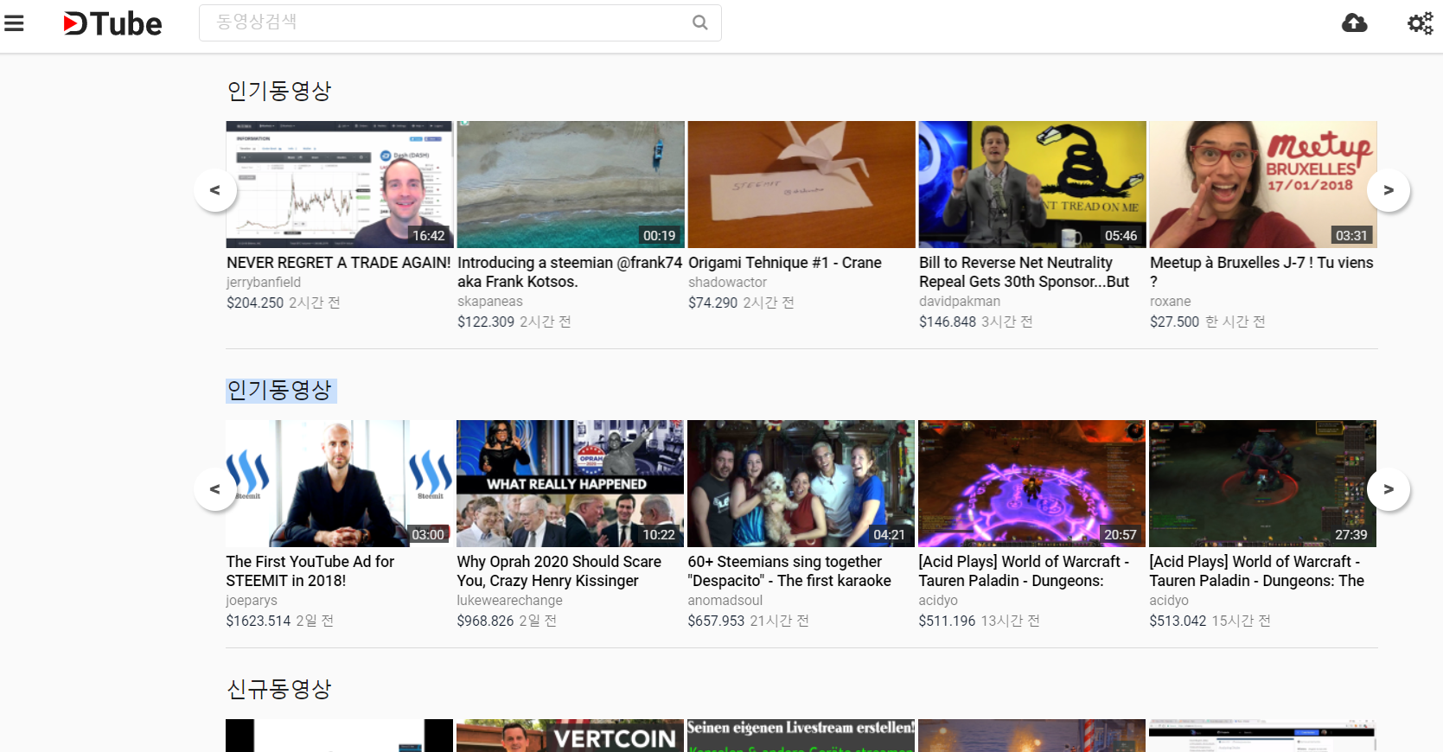
Task: Open channel joeparys
Action: [x=252, y=601]
